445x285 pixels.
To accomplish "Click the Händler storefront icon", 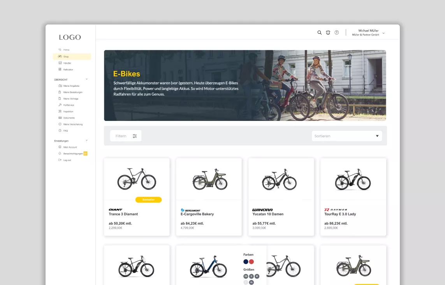I will point(60,63).
